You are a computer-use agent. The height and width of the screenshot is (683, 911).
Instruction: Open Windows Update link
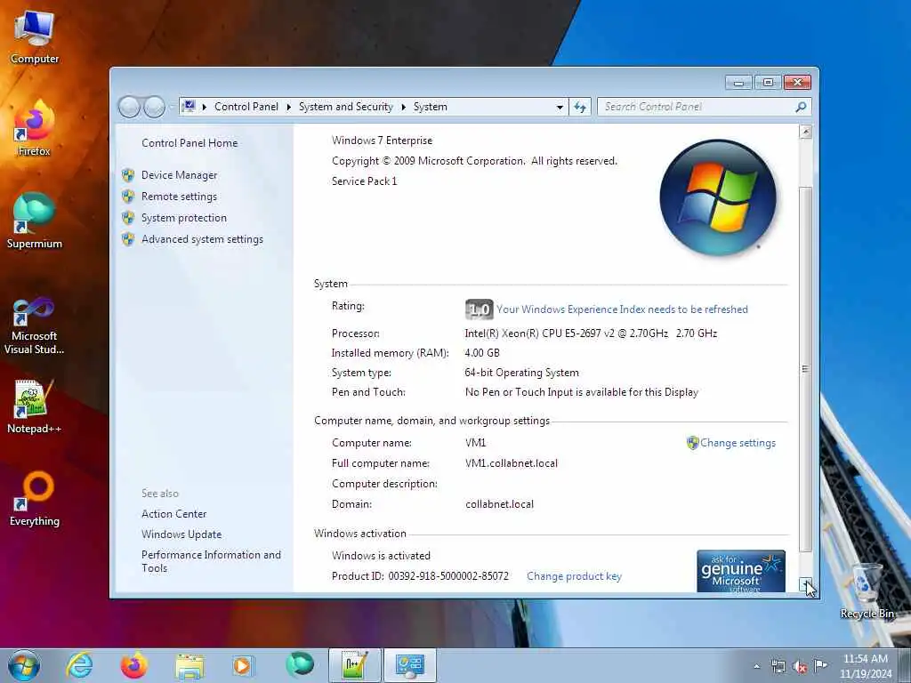click(x=181, y=534)
